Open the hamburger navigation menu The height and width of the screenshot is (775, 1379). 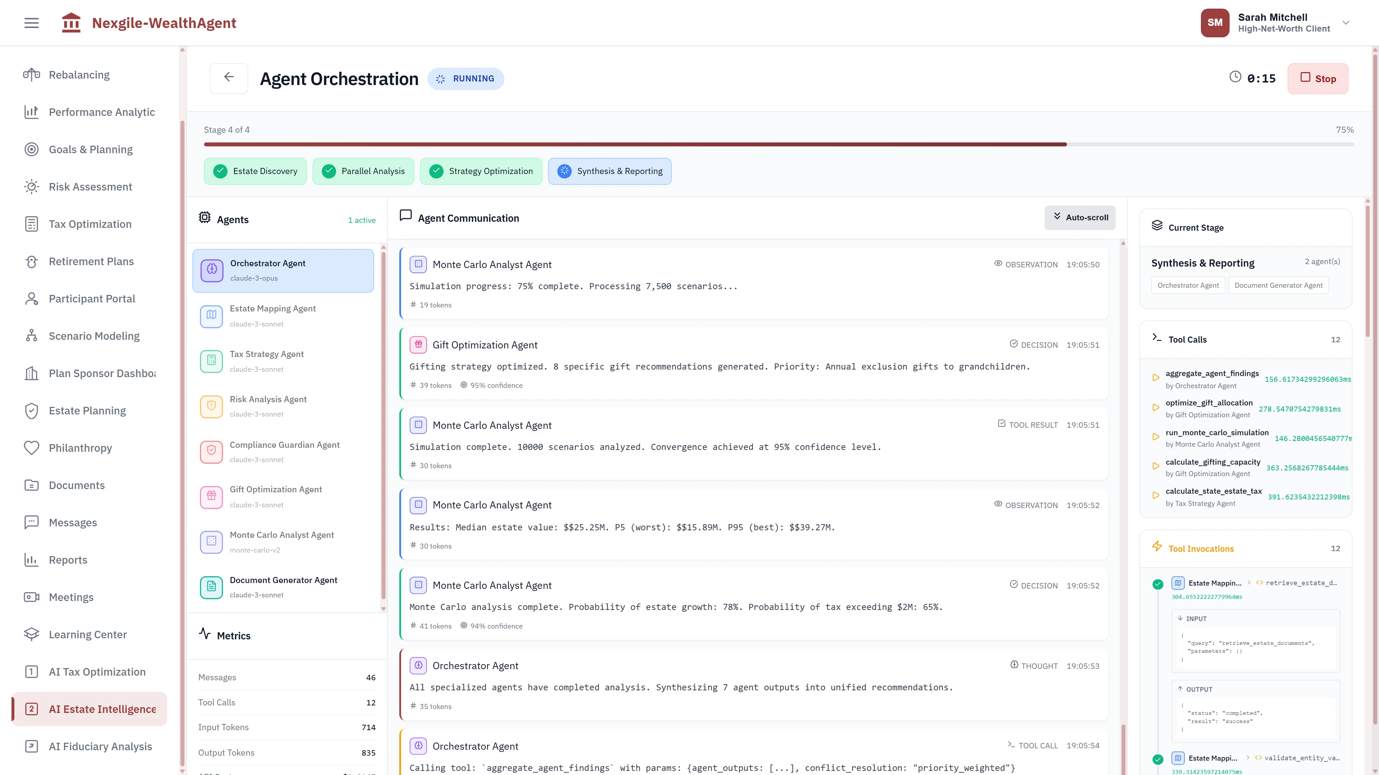31,23
